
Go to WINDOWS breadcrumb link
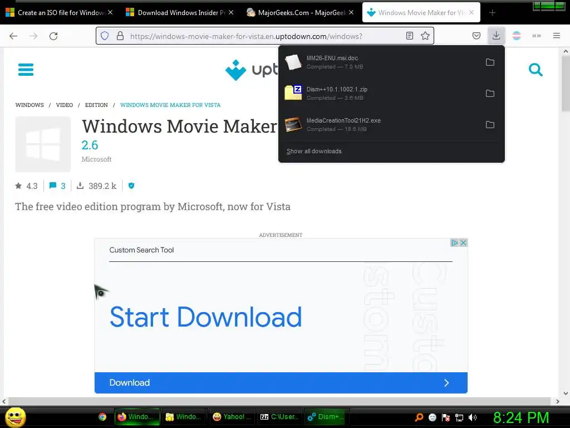(30, 105)
